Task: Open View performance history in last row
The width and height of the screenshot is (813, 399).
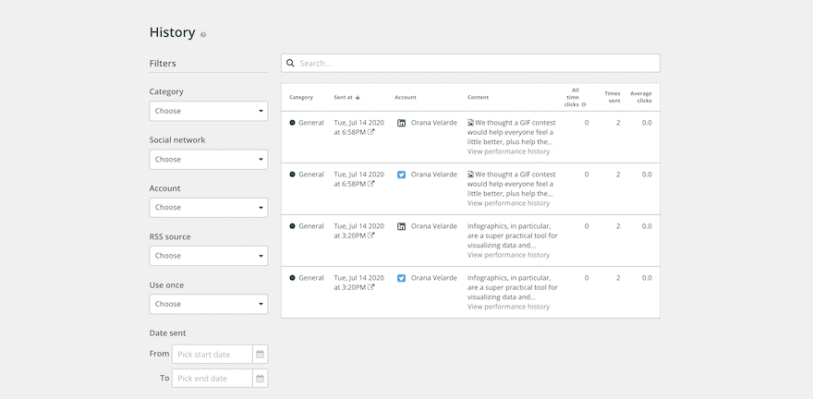Action: 508,307
